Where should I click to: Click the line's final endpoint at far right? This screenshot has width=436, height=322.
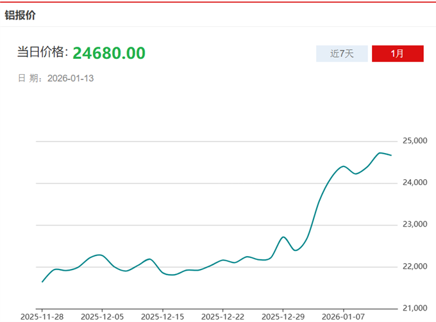[x=391, y=156]
